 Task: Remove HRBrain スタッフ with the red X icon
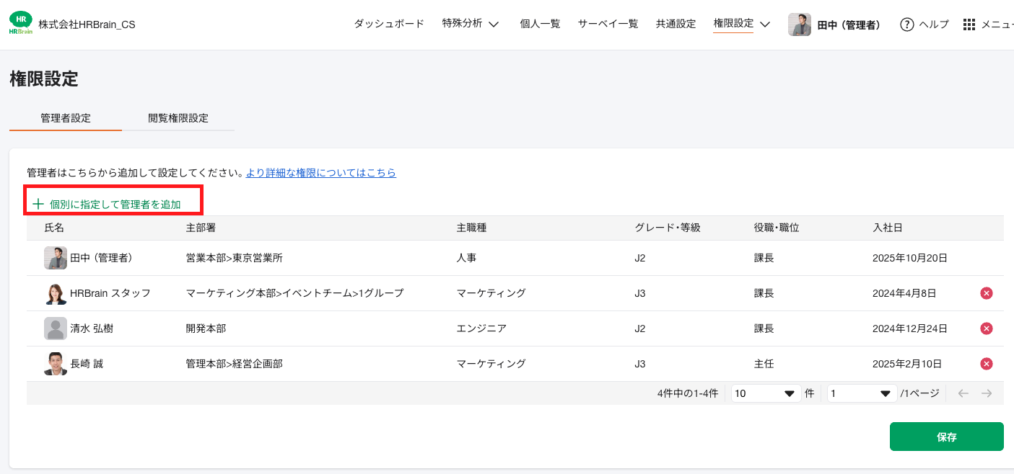pos(986,292)
